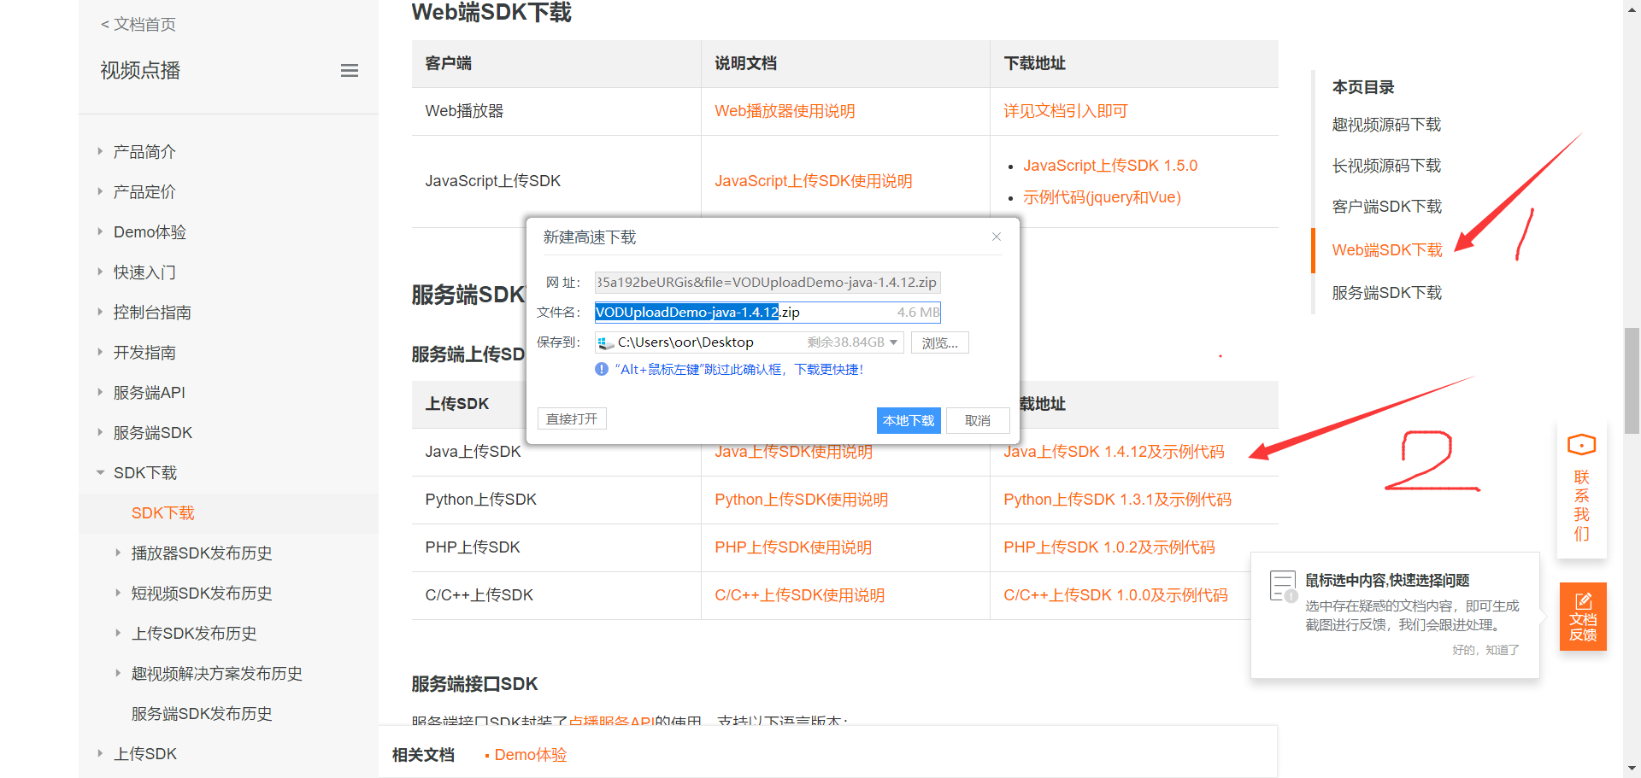Expand the 产品简介 sidebar section
This screenshot has width=1641, height=778.
[143, 151]
